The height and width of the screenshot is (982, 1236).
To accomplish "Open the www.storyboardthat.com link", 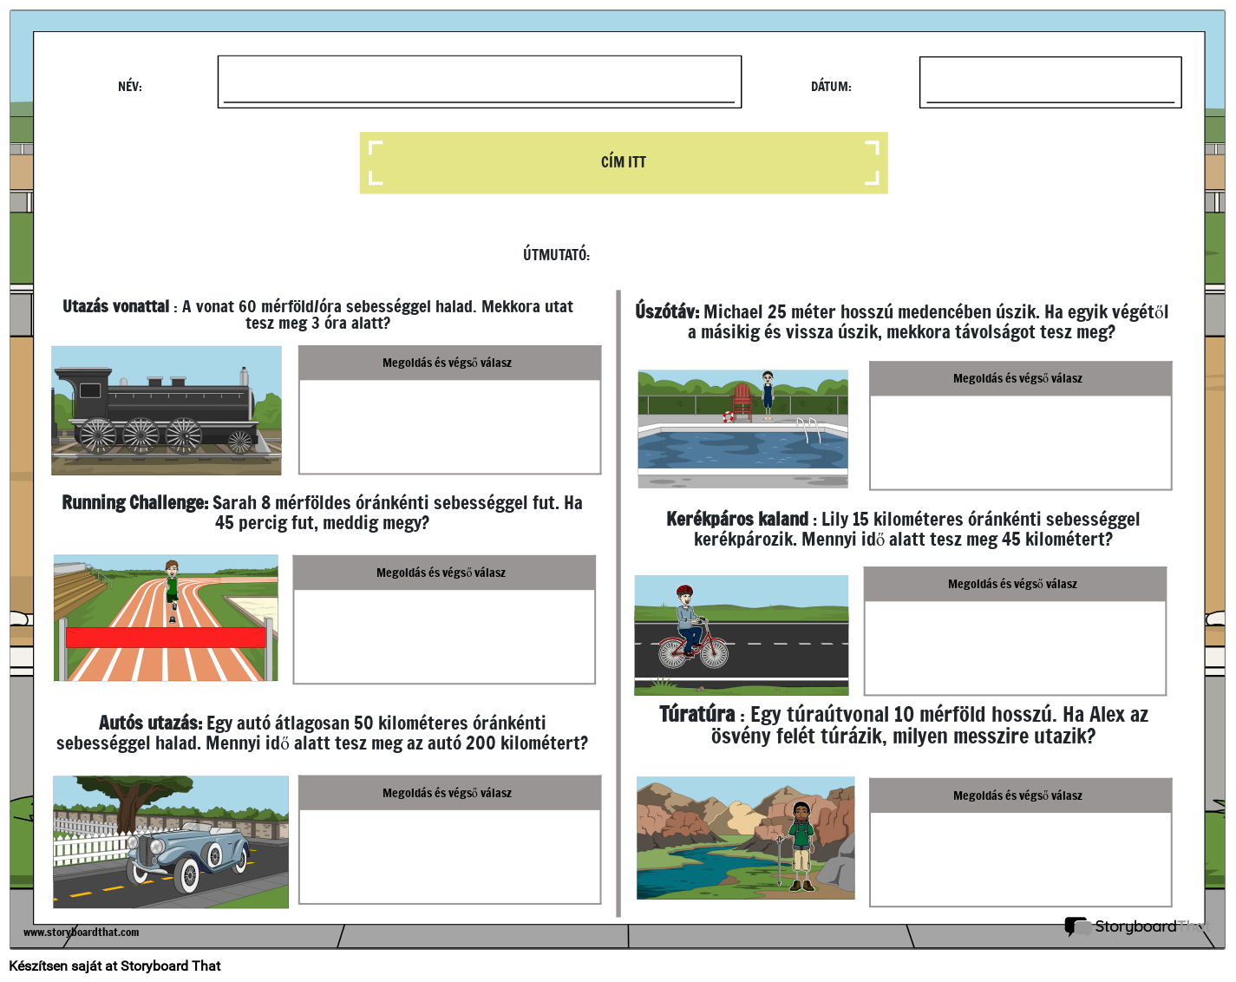I will coord(81,933).
